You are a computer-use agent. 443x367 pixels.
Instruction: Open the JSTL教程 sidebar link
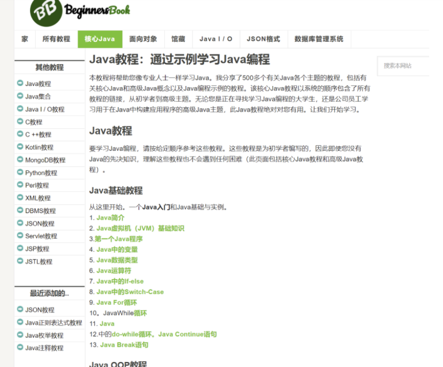(39, 262)
